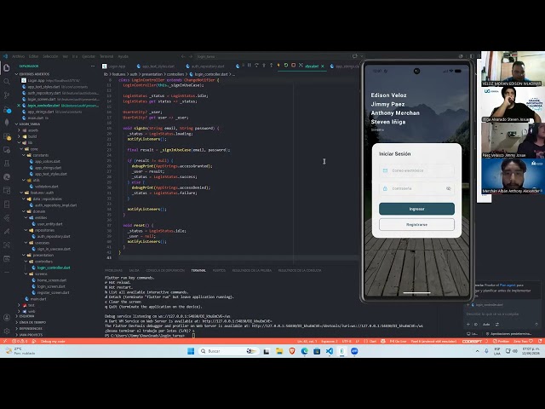Open the Testing flask icon view
Image resolution: width=545 pixels, height=409 pixels.
7,163
